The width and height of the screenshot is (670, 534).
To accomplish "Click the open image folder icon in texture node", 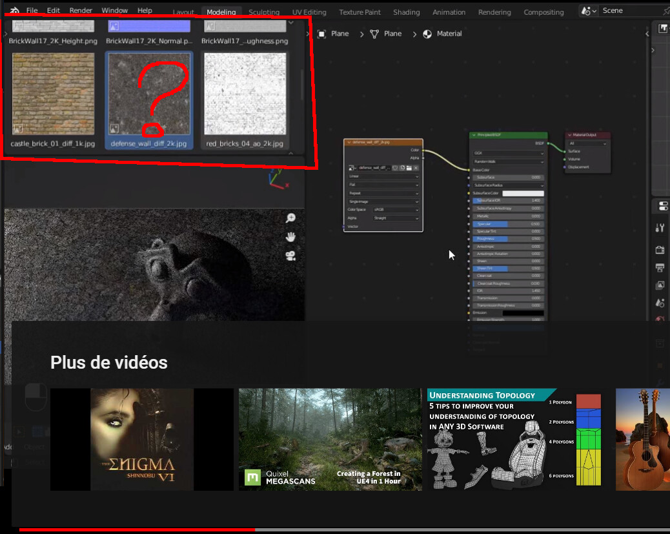I will [409, 168].
